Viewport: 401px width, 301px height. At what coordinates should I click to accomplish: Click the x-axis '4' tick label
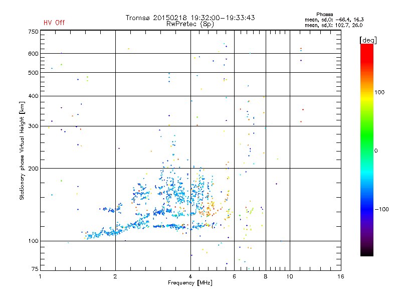190,276
